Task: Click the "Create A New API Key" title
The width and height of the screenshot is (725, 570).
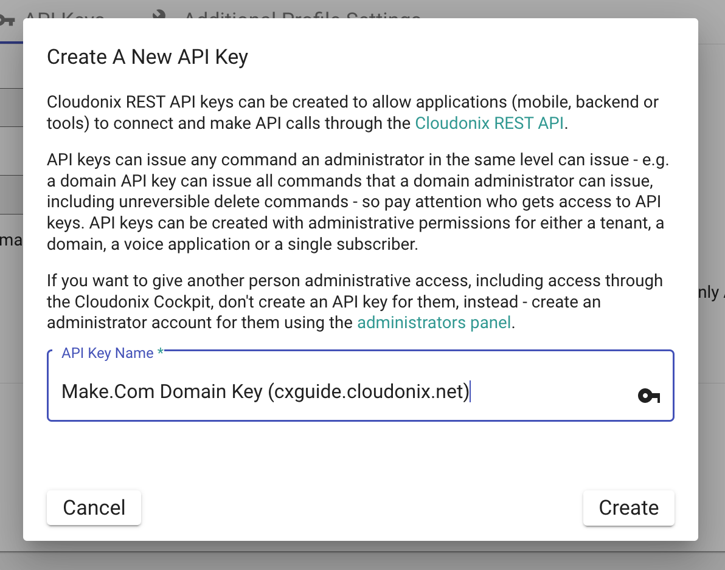Action: point(147,57)
